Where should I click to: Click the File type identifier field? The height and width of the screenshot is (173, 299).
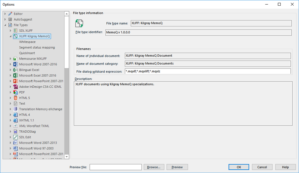[x=199, y=32]
